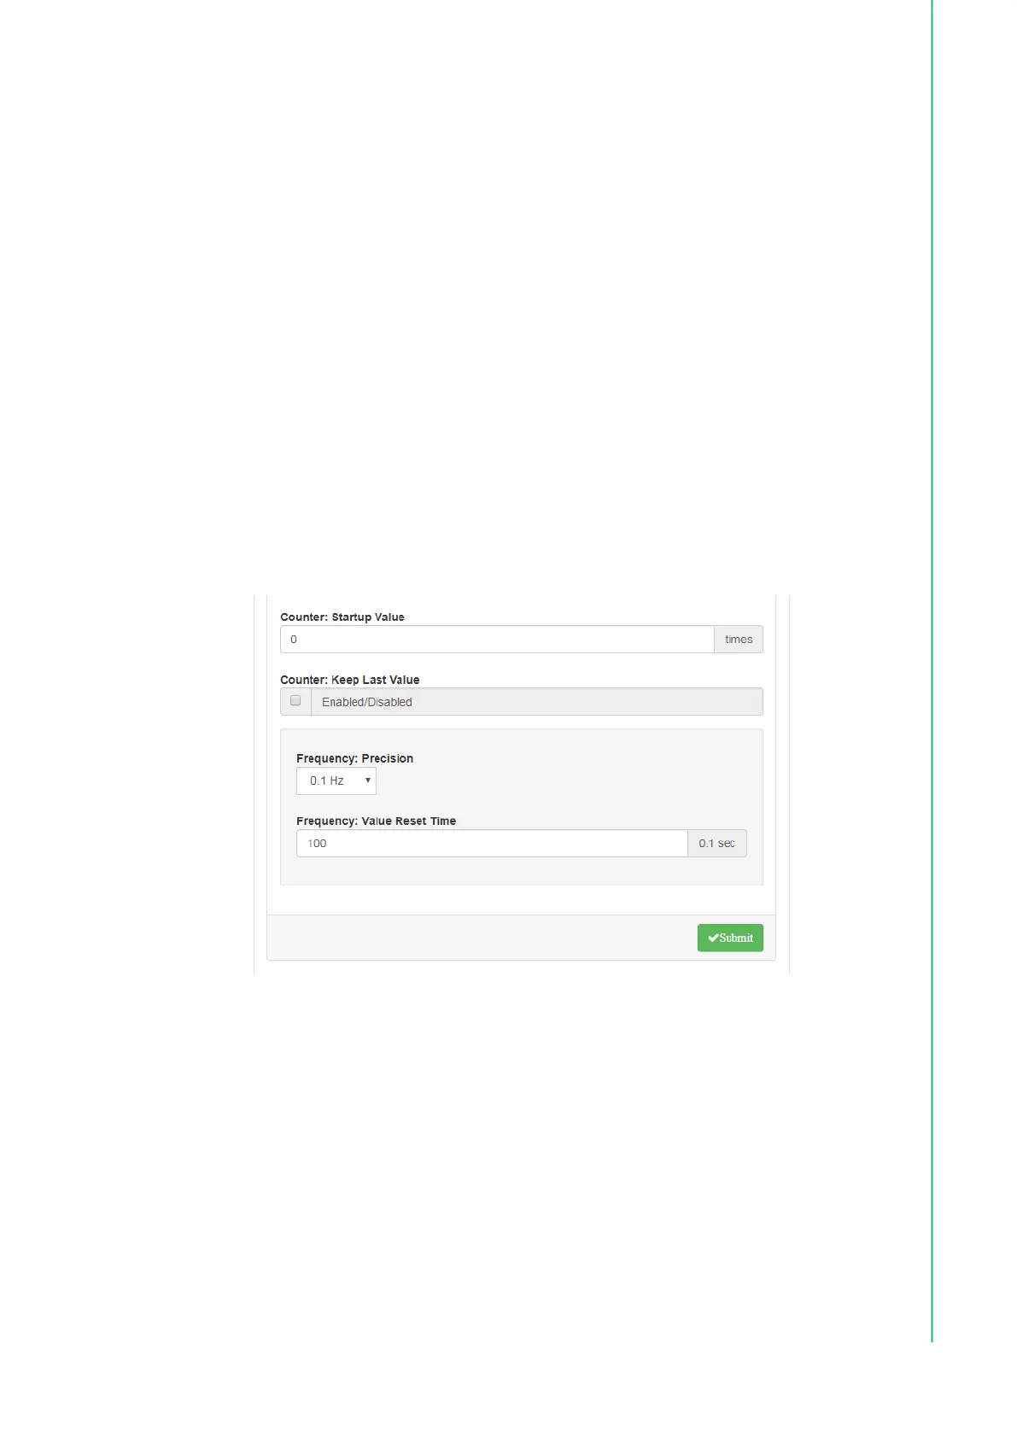The width and height of the screenshot is (1017, 1438).
Task: Click the checkmark icon on Submit
Action: pos(713,938)
